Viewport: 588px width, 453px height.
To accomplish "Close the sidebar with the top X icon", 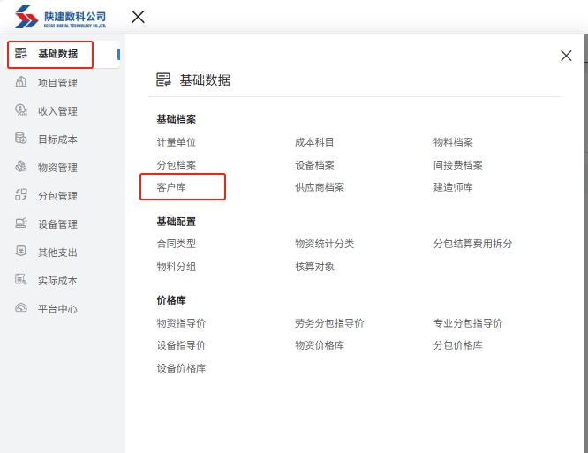I will [138, 17].
